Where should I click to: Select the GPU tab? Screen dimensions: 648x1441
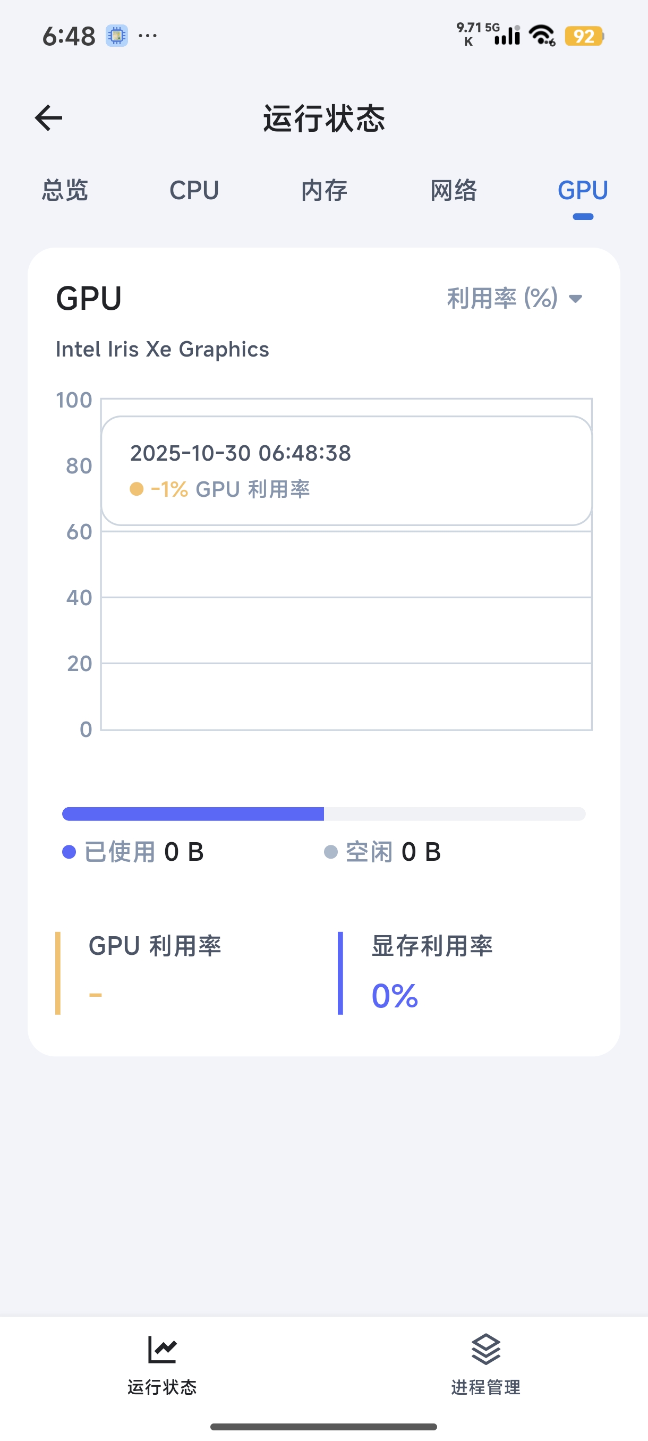[x=583, y=191]
